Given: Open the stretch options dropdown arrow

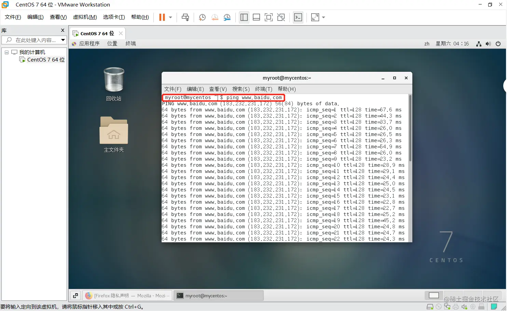Looking at the screenshot, I should pos(324,17).
